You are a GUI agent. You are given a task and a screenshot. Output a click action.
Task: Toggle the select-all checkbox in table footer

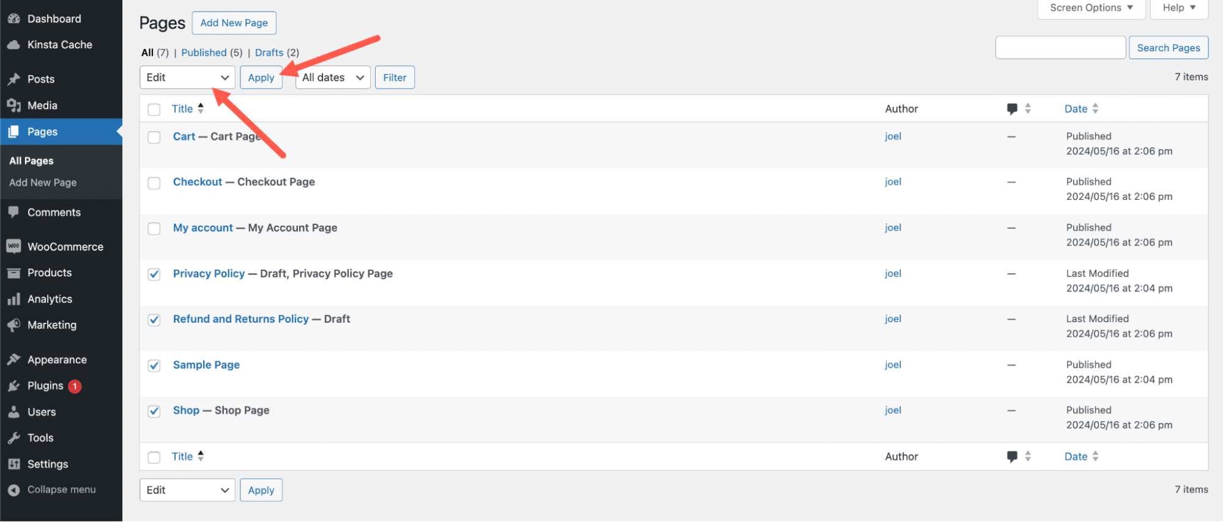pos(154,457)
